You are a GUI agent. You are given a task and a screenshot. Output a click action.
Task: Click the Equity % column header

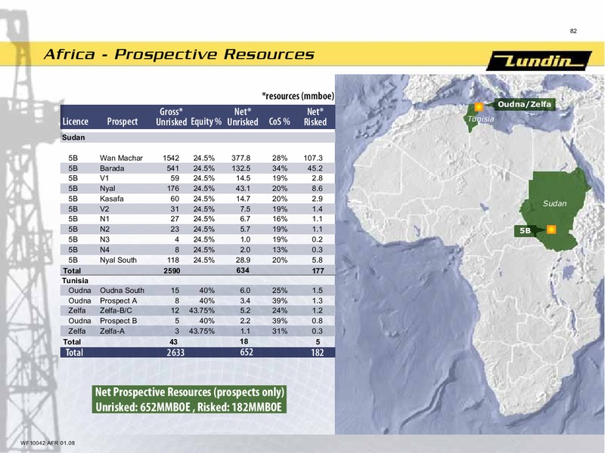[x=206, y=122]
